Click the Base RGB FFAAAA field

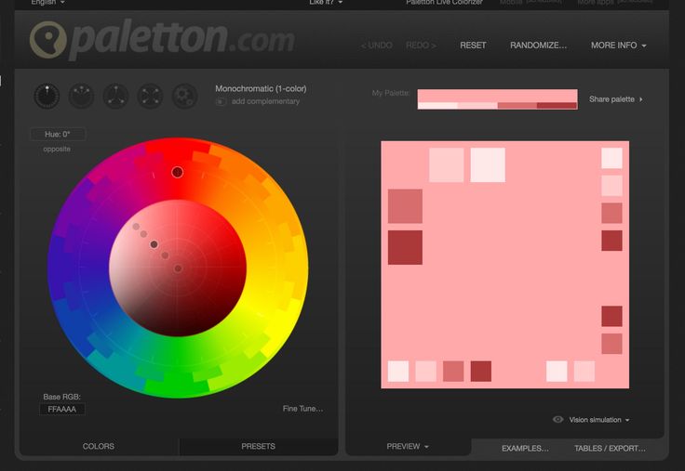point(62,409)
